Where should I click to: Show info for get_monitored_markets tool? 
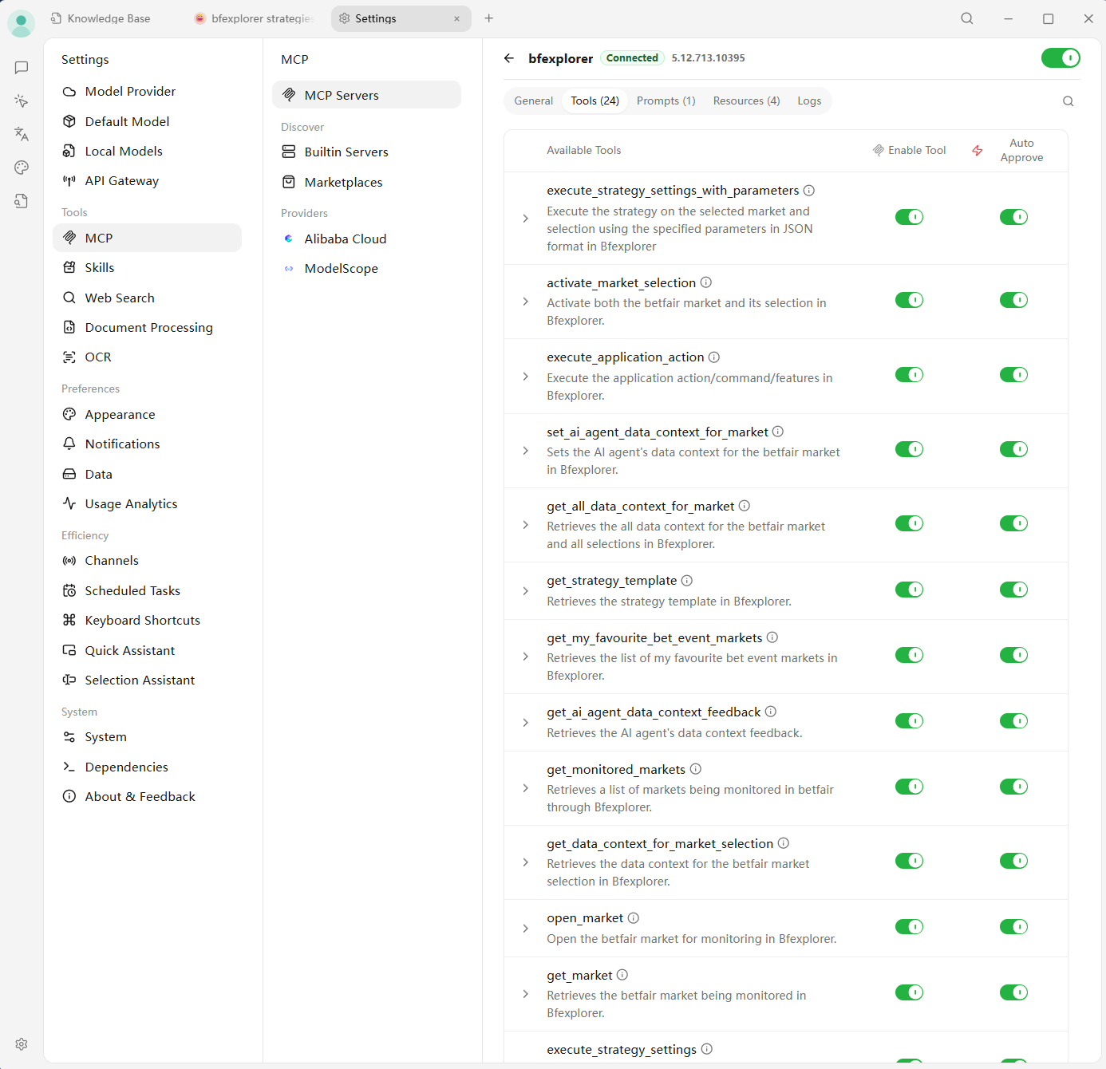(696, 769)
